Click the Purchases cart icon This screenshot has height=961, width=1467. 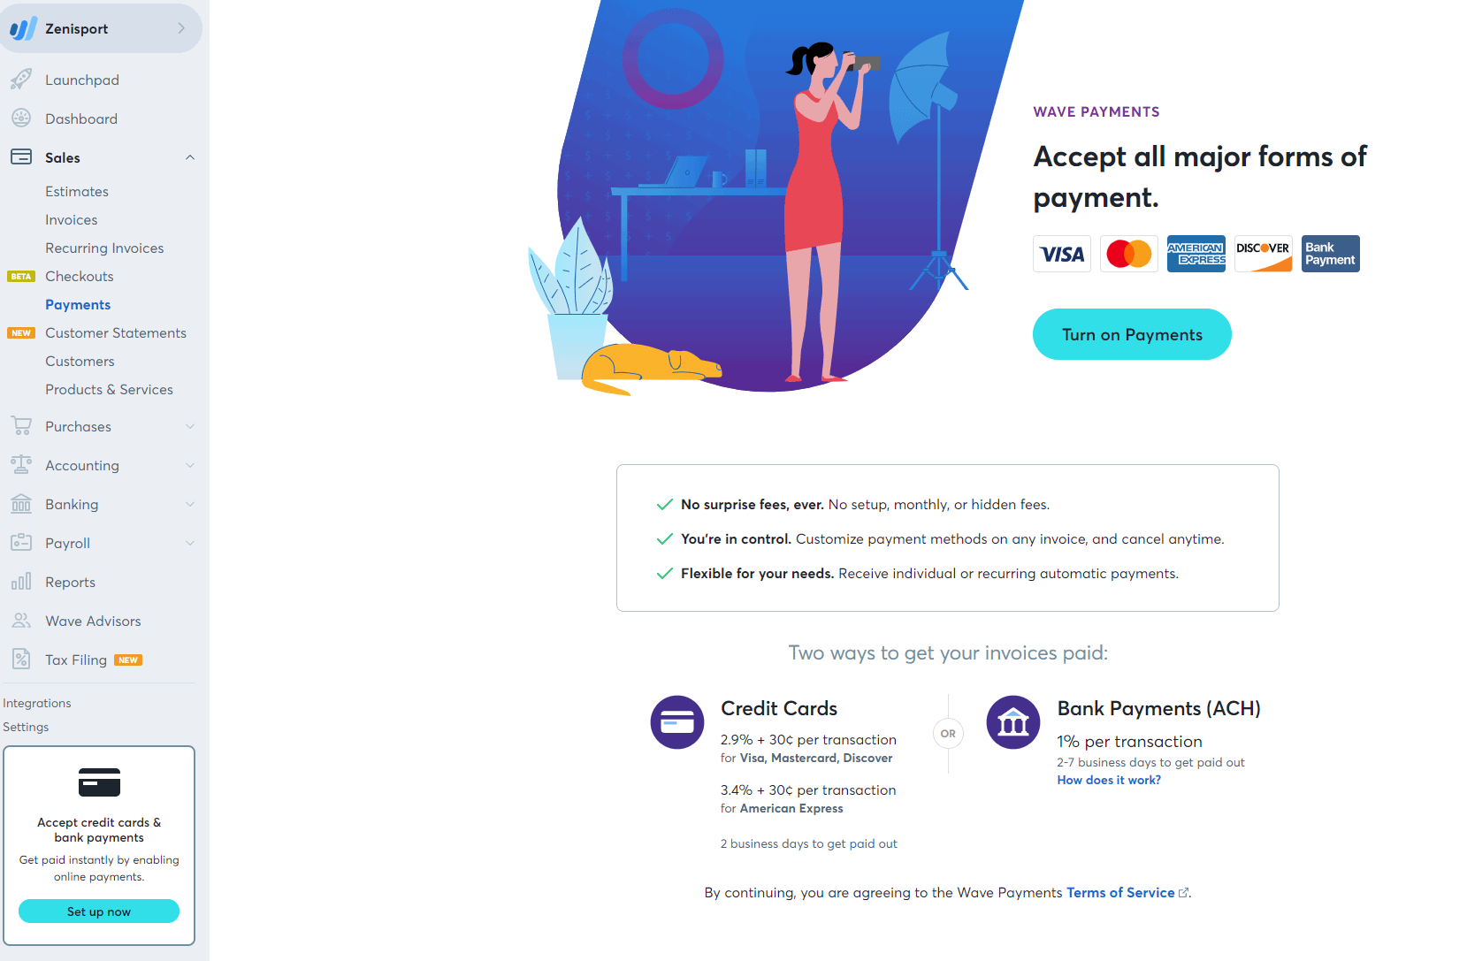(22, 425)
